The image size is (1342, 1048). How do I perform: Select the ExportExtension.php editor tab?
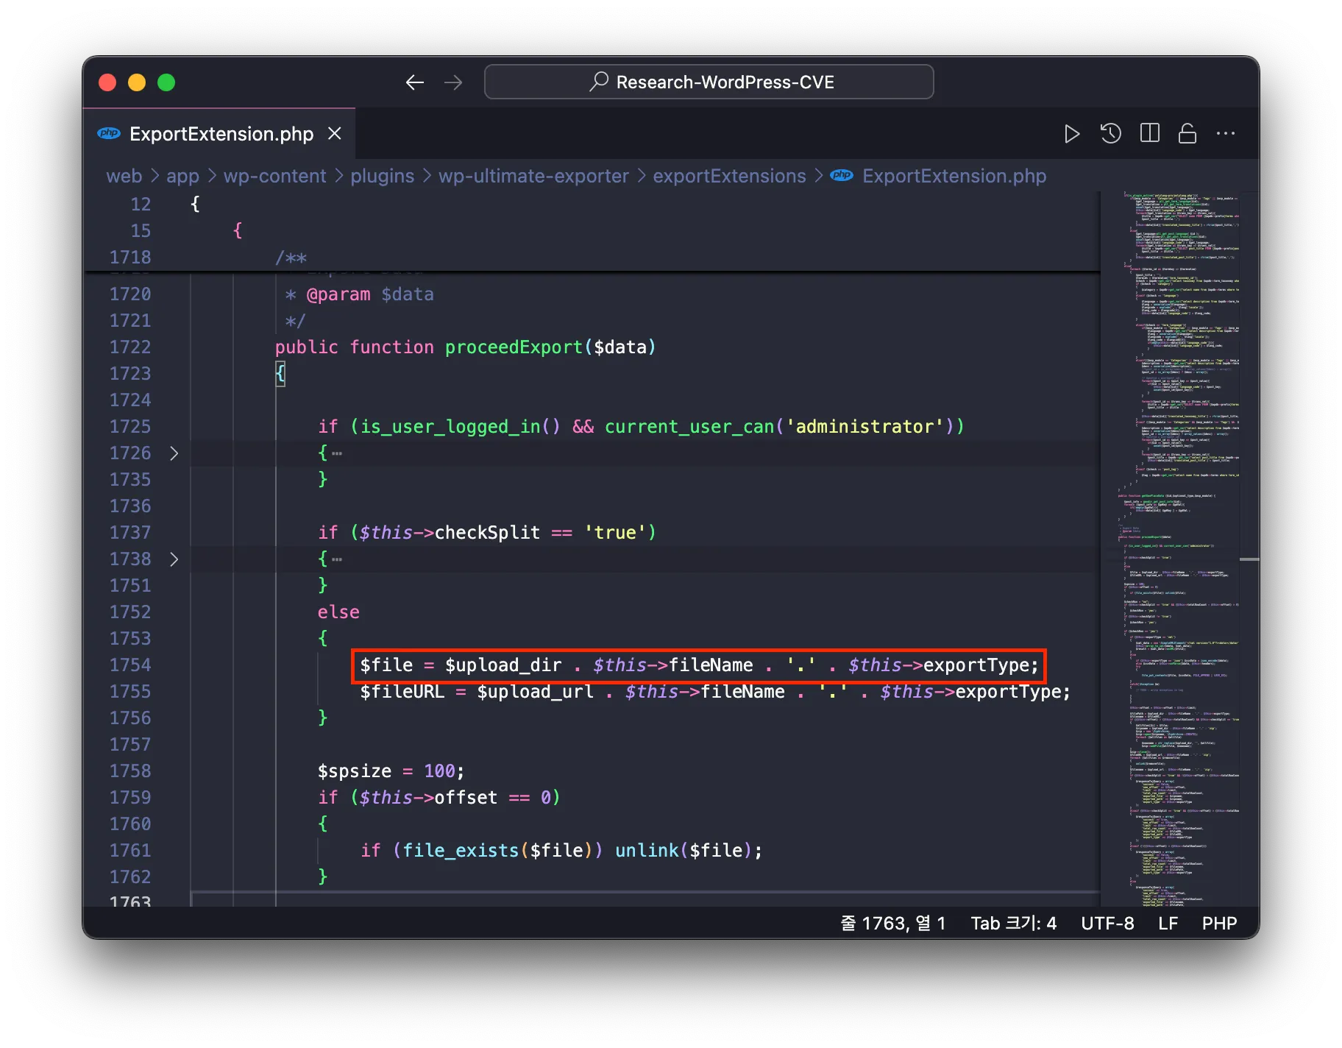tap(221, 134)
